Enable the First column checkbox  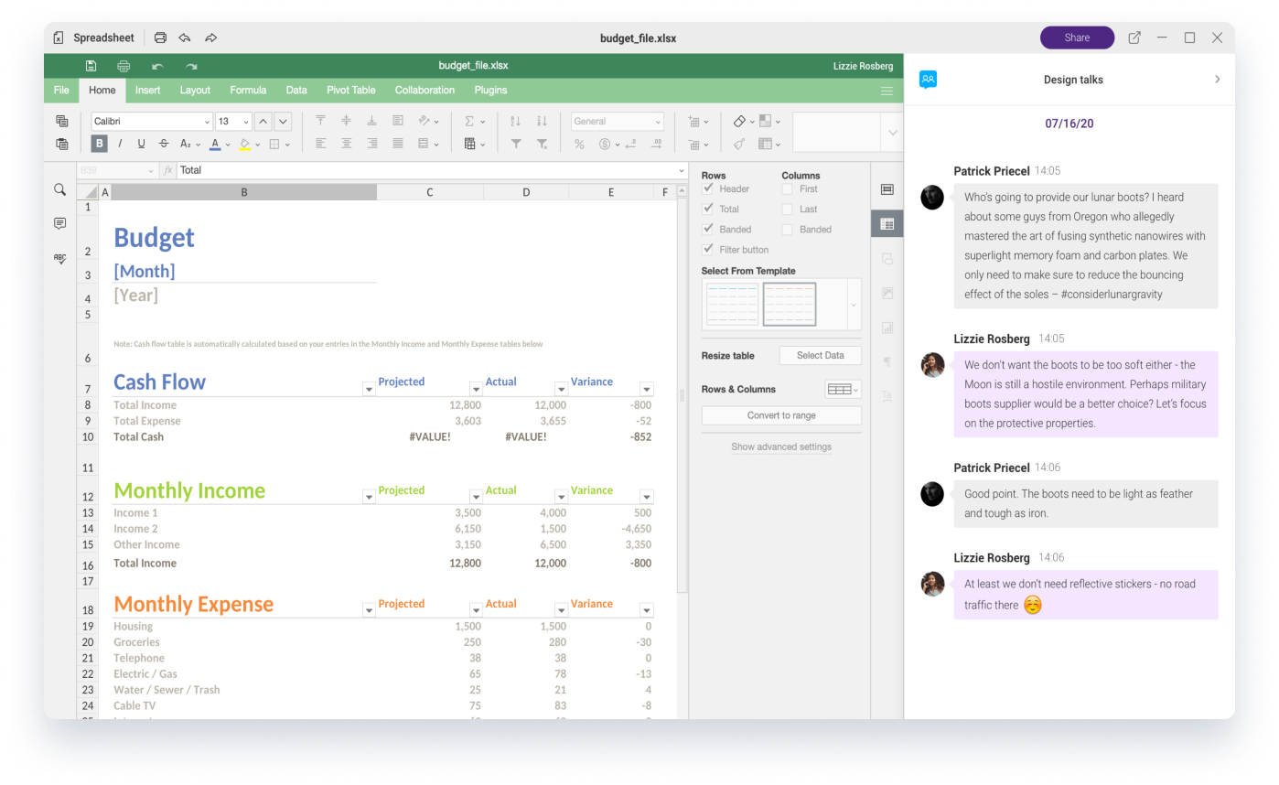tap(787, 188)
